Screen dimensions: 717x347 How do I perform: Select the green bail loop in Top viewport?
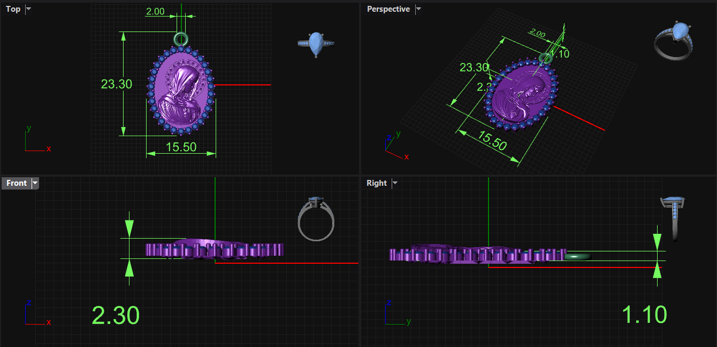181,38
